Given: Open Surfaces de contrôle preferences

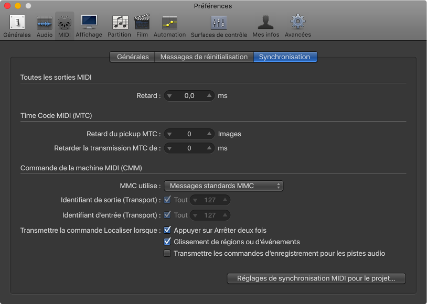Looking at the screenshot, I should pos(219,23).
